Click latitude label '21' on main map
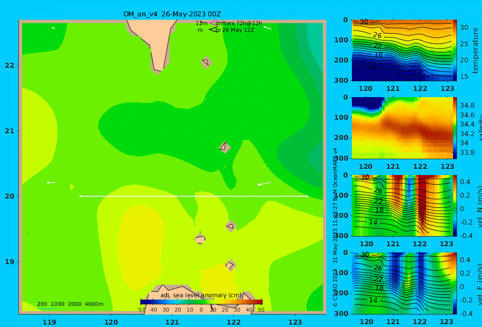This screenshot has height=327, width=482. [x=10, y=131]
